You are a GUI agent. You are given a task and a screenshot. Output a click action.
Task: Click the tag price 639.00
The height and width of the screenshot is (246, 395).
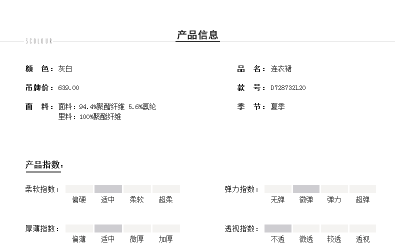point(68,88)
